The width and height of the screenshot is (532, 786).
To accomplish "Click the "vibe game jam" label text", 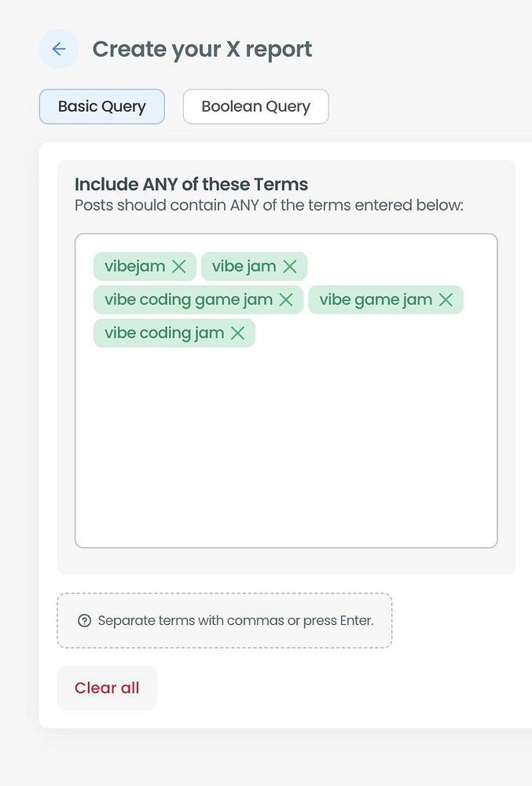I will click(x=376, y=299).
